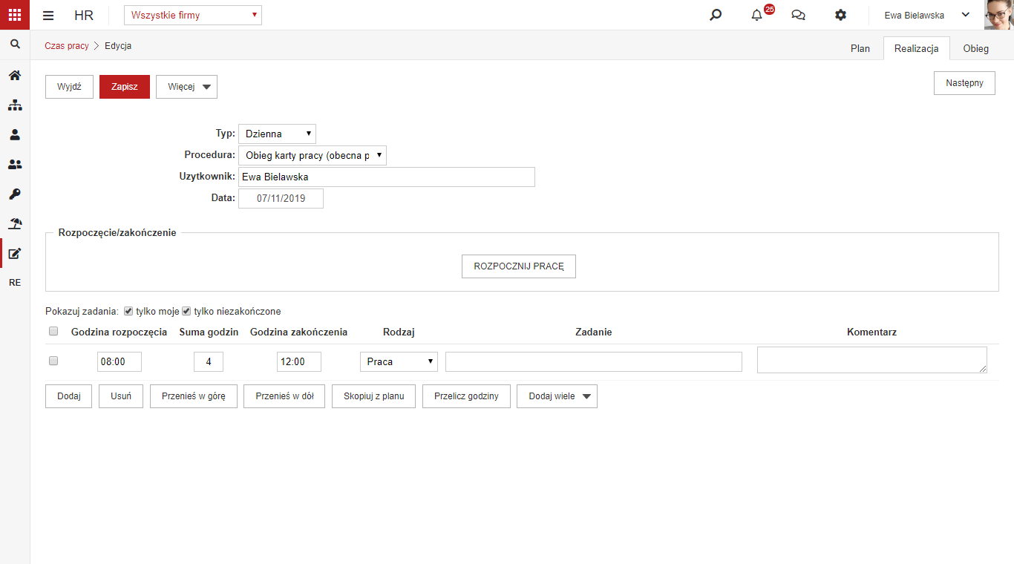This screenshot has height=564, width=1014.
Task: Switch to the Plan tab
Action: click(860, 48)
